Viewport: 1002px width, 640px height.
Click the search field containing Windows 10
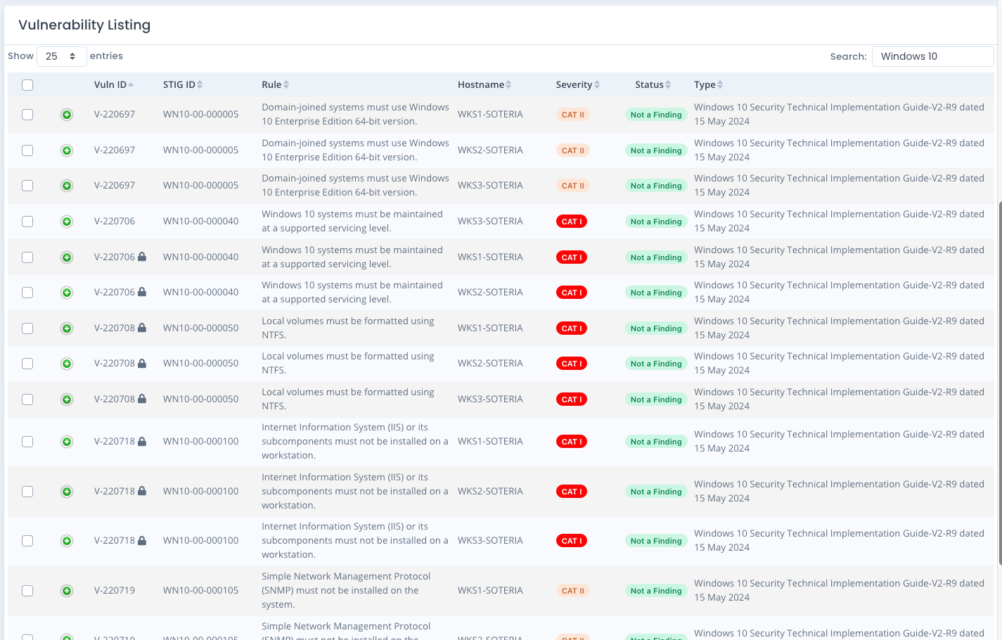click(x=933, y=56)
